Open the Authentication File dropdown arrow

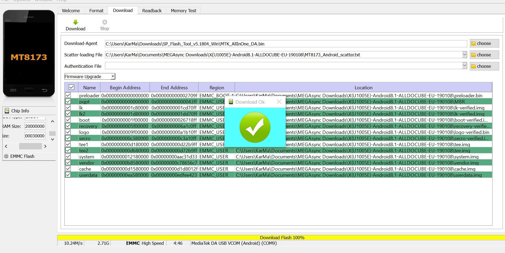465,65
